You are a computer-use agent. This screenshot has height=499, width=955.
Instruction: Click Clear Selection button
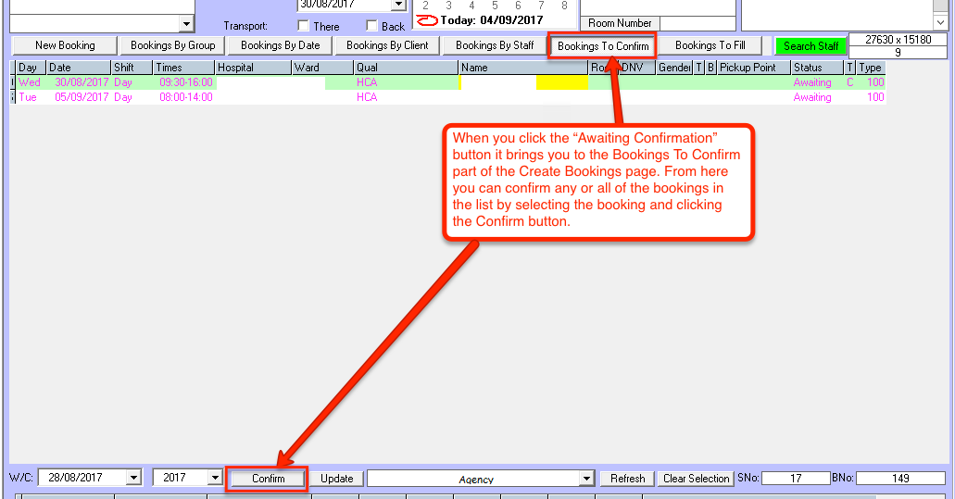(x=696, y=479)
